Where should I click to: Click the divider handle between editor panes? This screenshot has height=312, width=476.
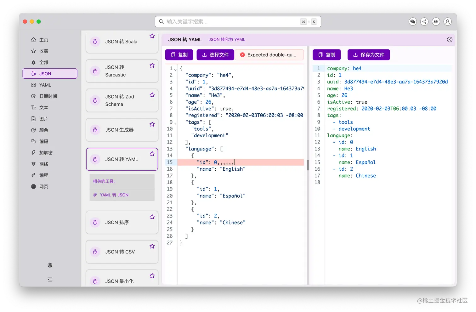[308, 165]
